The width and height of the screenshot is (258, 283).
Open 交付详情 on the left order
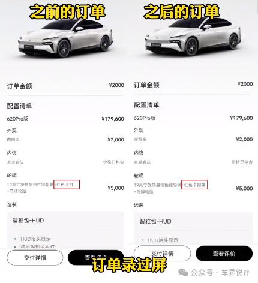[35, 258]
